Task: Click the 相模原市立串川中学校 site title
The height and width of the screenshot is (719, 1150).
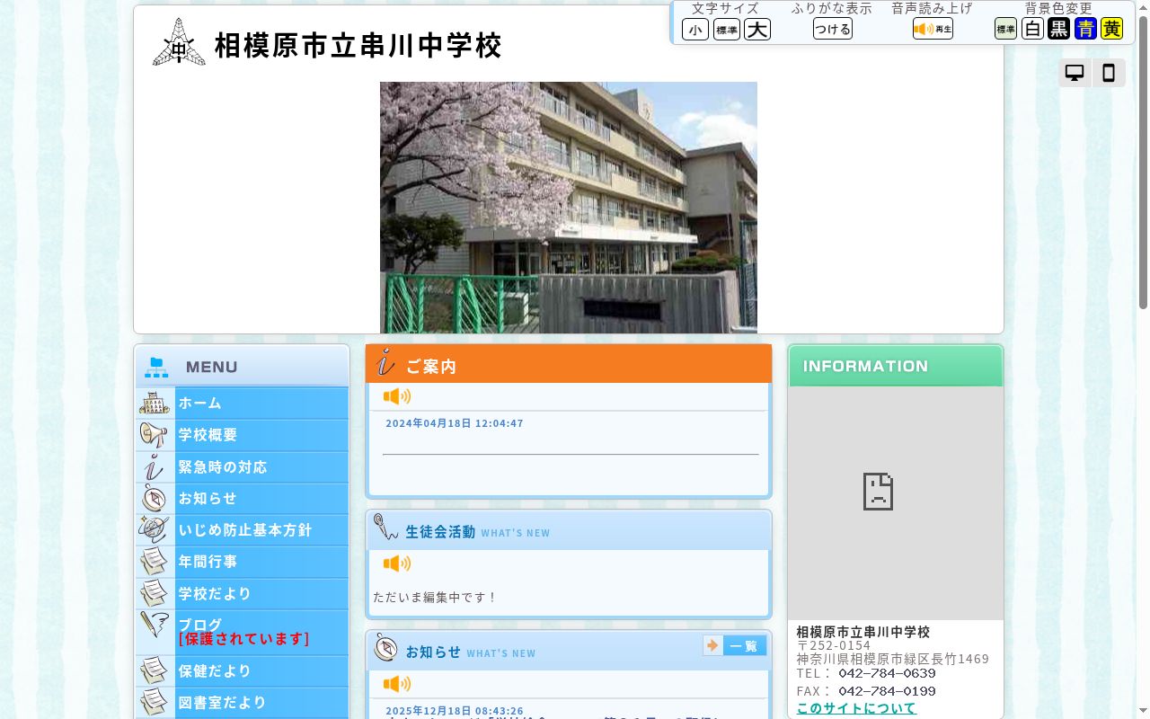Action: click(358, 45)
